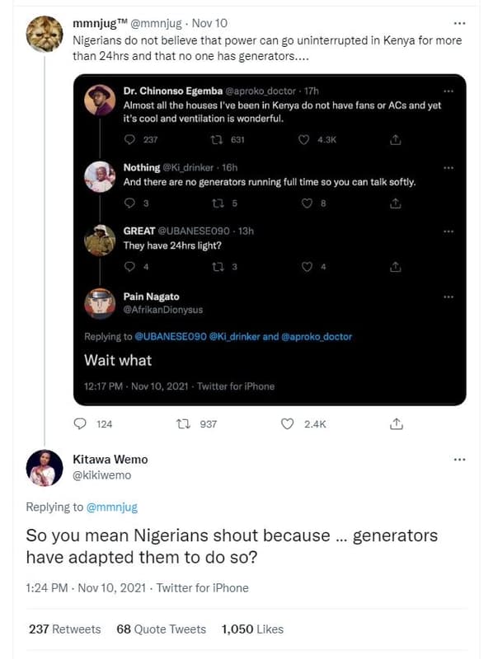Open more options on mmnjug's tweet
Image resolution: width=493 pixels, height=659 pixels.
(458, 21)
